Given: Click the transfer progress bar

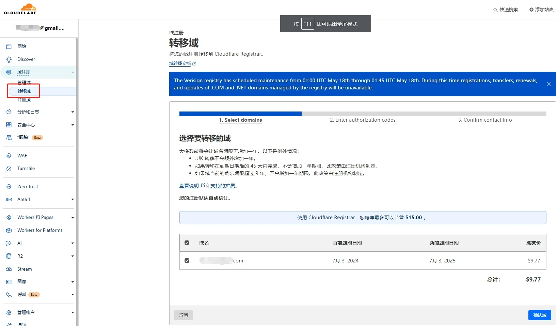Looking at the screenshot, I should coord(363,114).
